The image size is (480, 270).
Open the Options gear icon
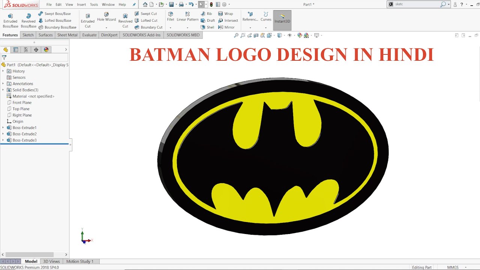[224, 4]
